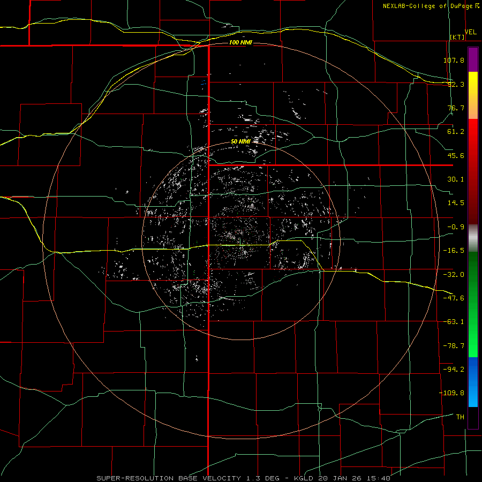Click the blue segment of the color bar

point(473,382)
